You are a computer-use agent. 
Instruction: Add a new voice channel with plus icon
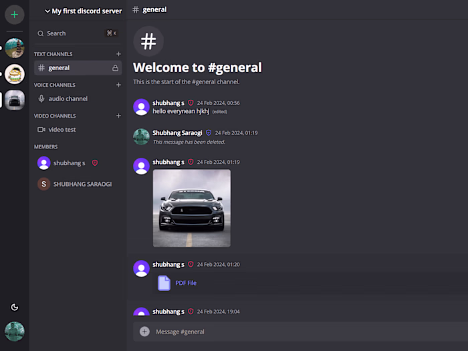point(118,85)
